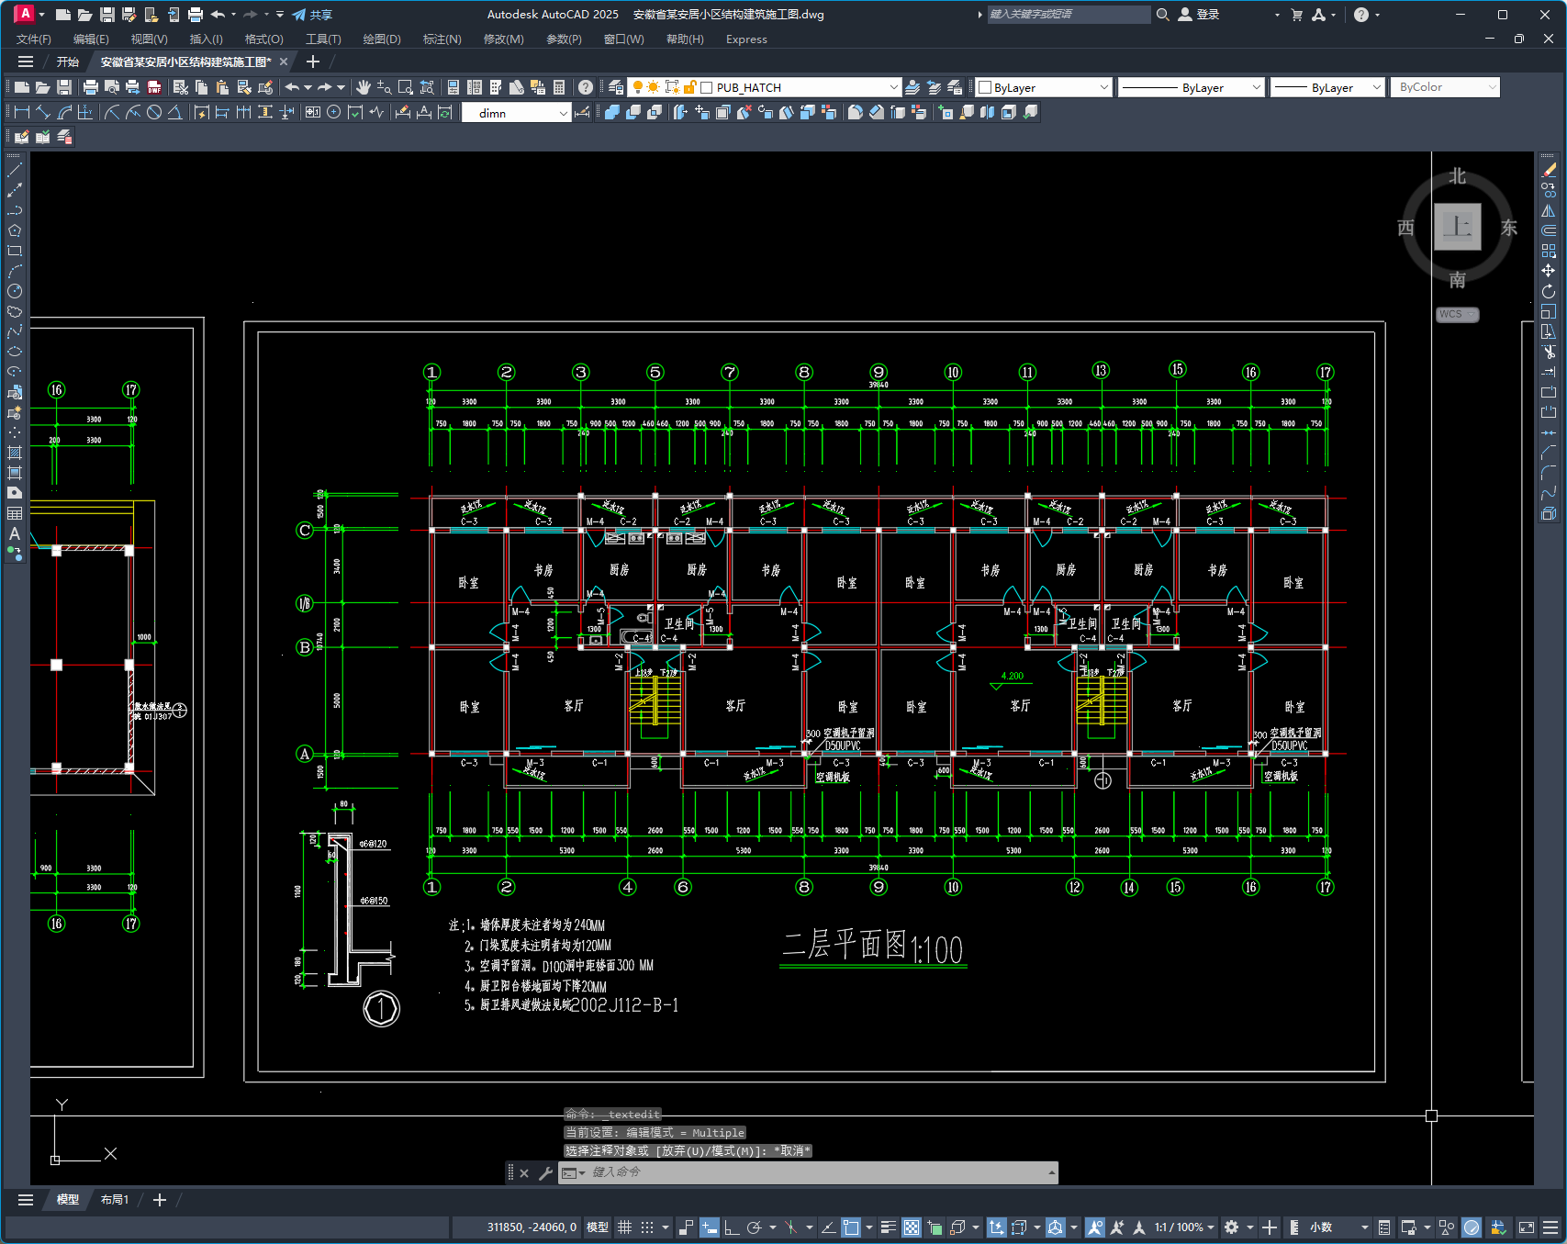Click the Workspace Switching gear icon
The width and height of the screenshot is (1567, 1244).
pyautogui.click(x=1232, y=1227)
